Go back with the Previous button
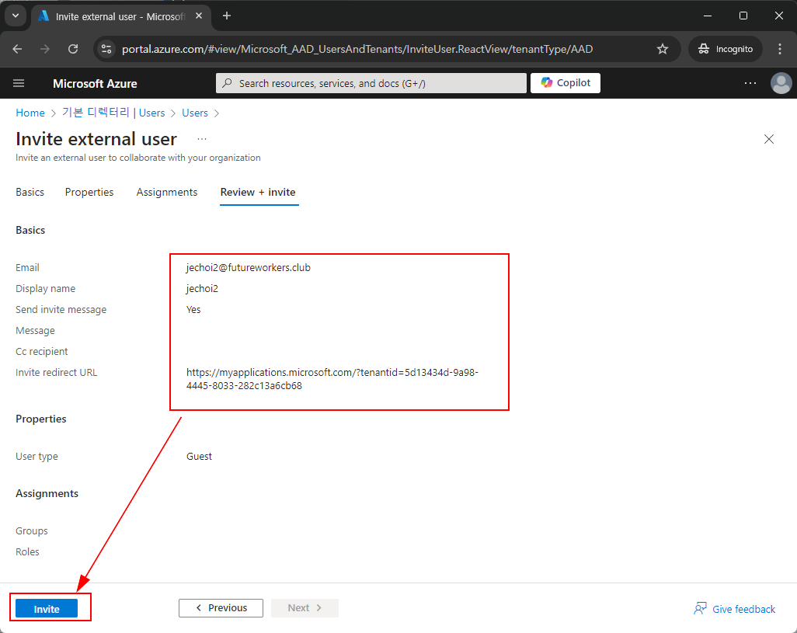797x633 pixels. [221, 608]
